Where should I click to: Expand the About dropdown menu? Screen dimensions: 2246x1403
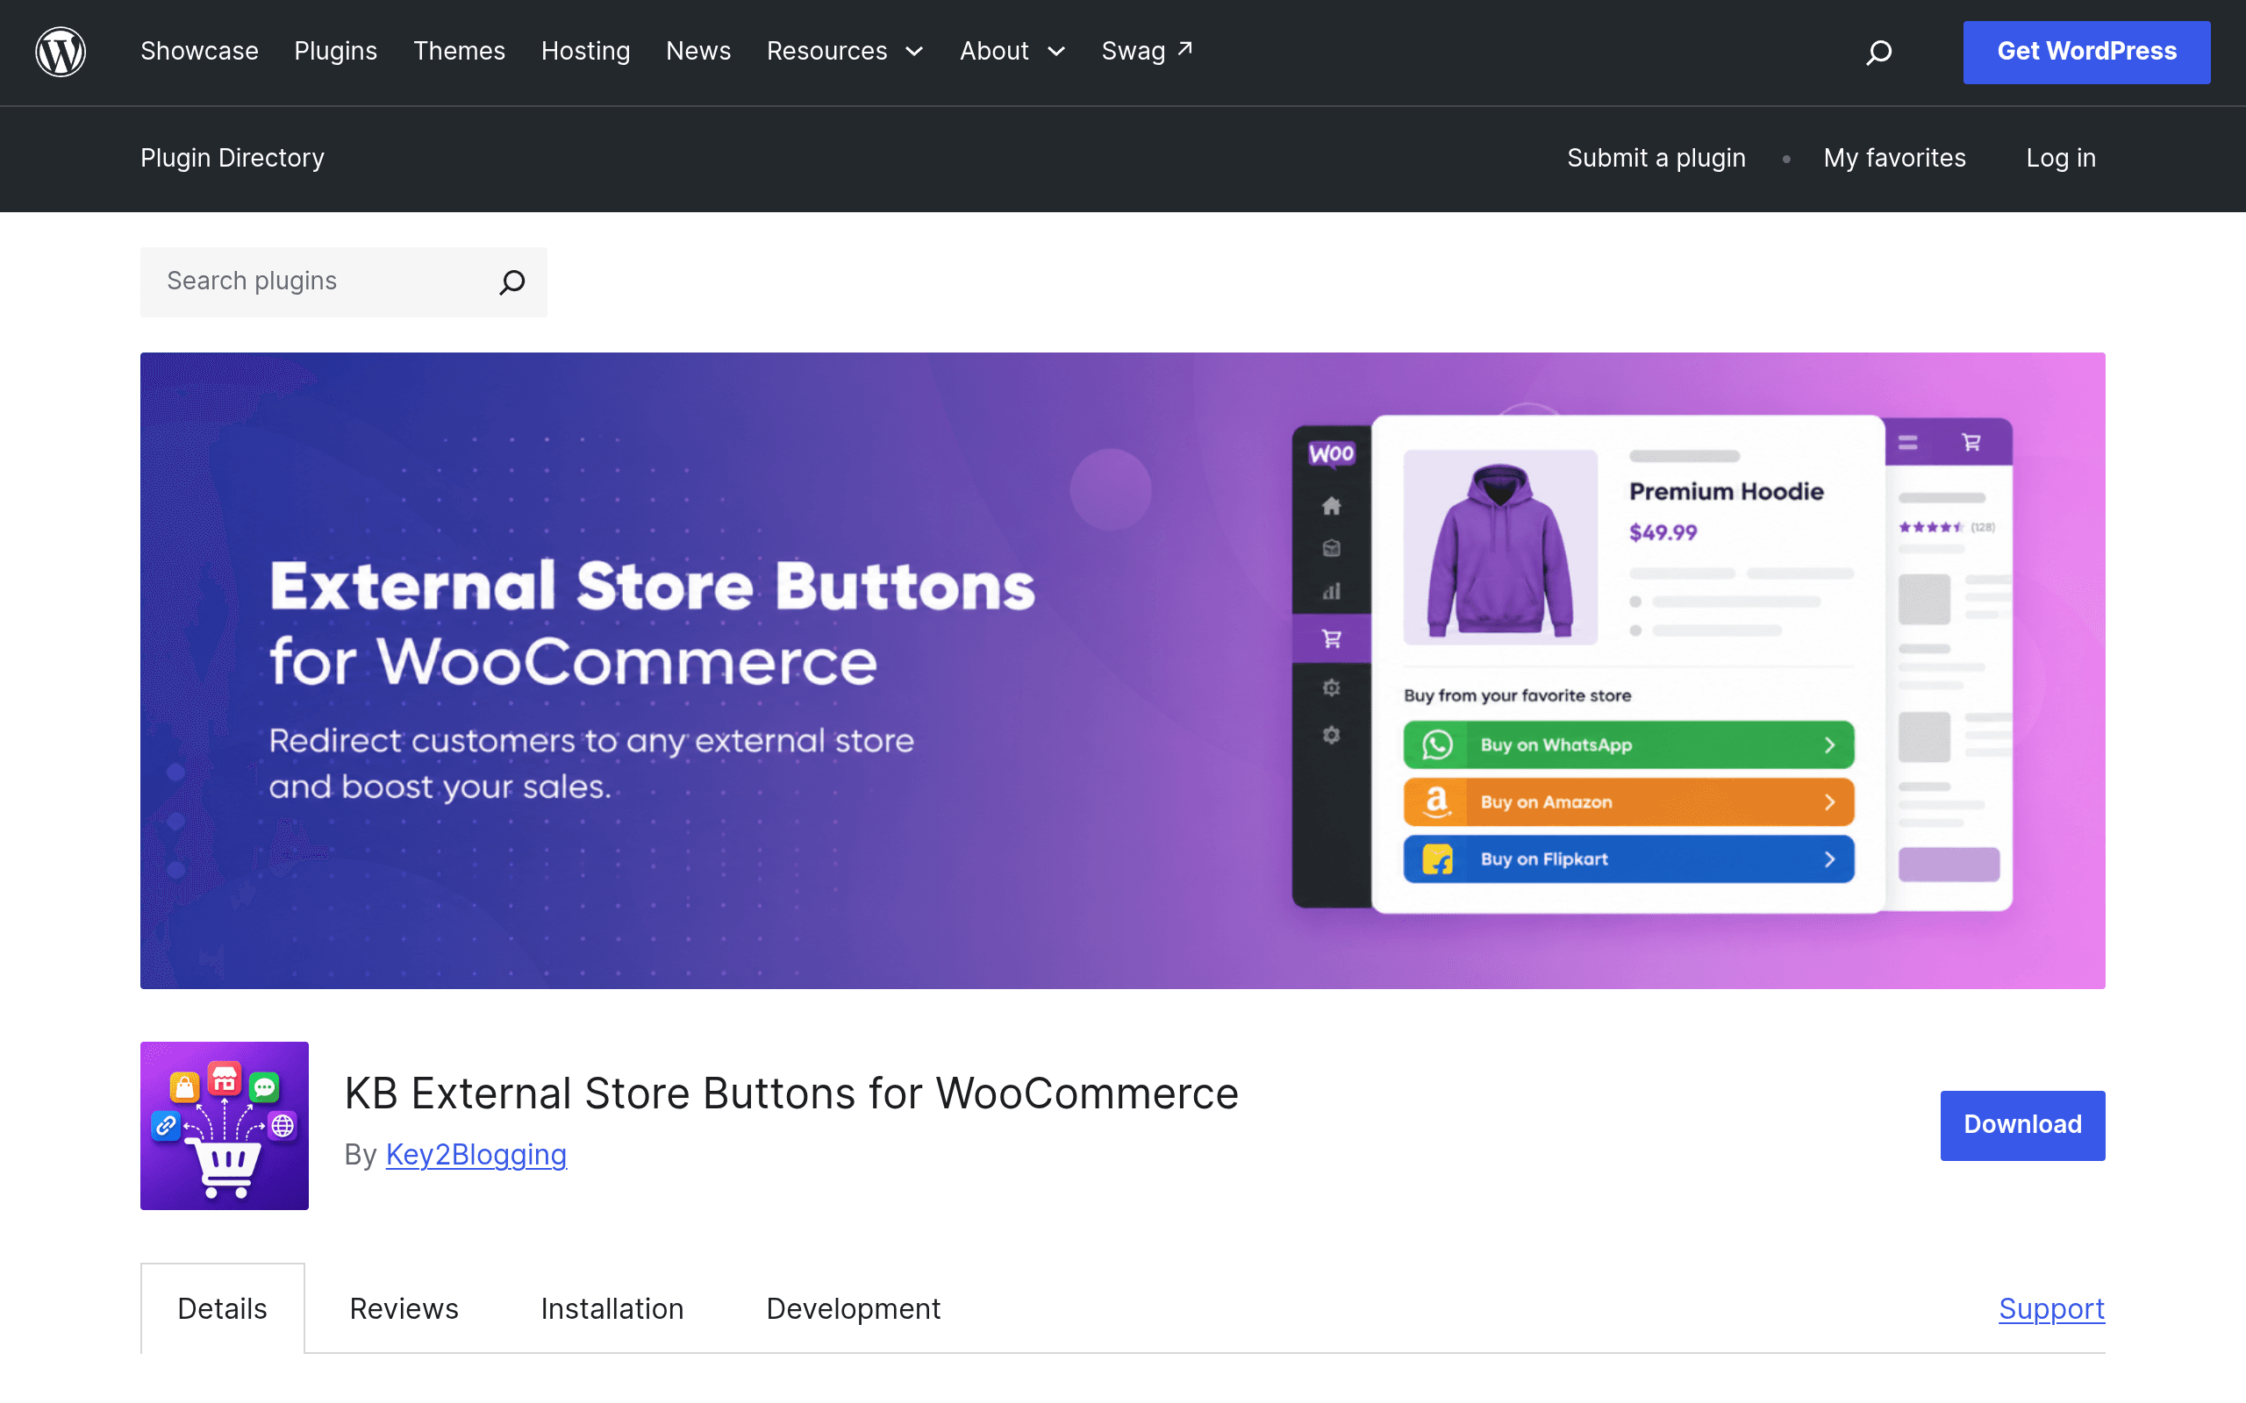click(1012, 51)
